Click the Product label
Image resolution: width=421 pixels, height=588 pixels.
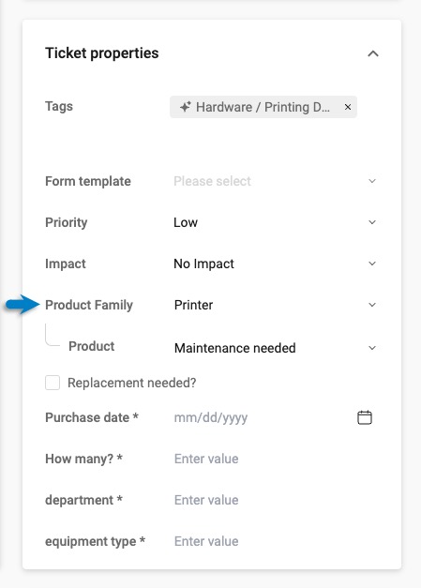pos(92,346)
